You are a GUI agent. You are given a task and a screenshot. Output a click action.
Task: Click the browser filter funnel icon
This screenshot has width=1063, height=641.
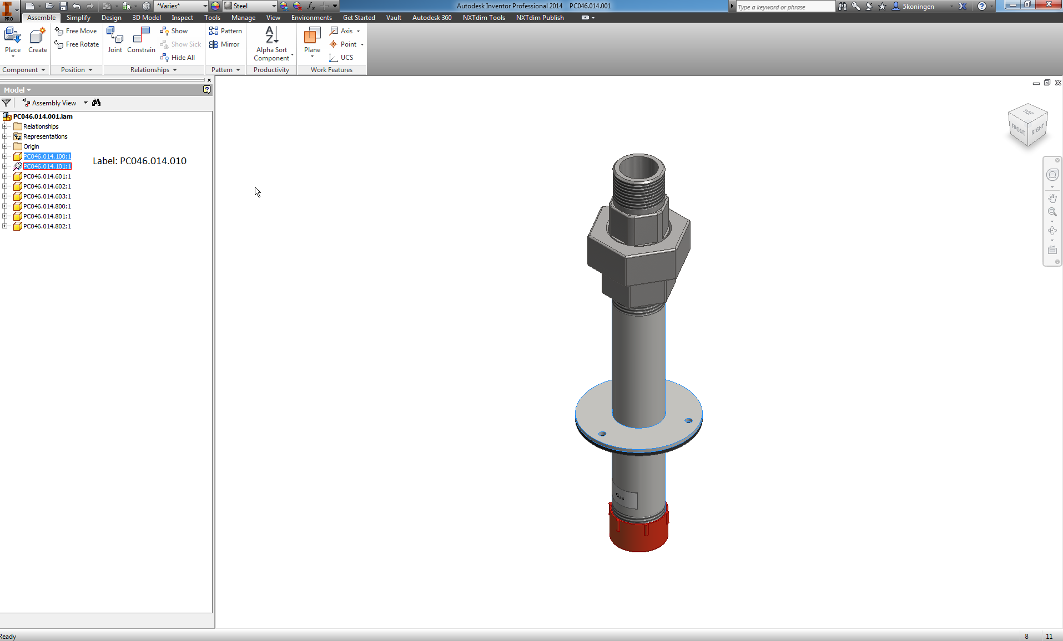(6, 103)
